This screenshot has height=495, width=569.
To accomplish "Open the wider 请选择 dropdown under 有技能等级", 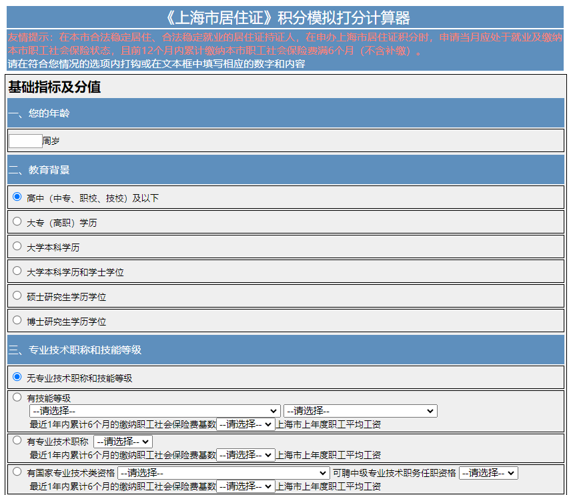I will tap(155, 411).
